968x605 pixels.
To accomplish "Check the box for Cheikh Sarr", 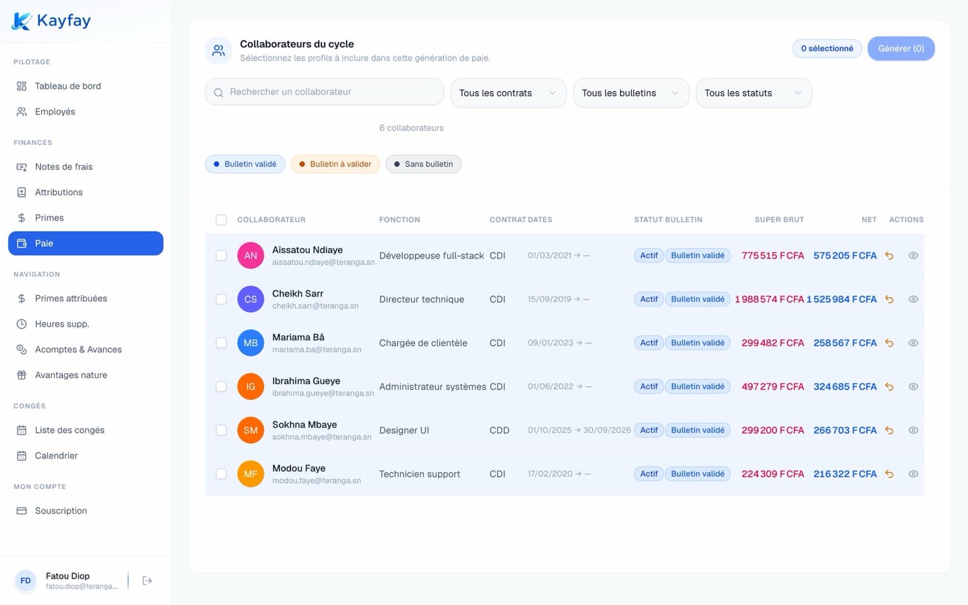I will point(221,299).
